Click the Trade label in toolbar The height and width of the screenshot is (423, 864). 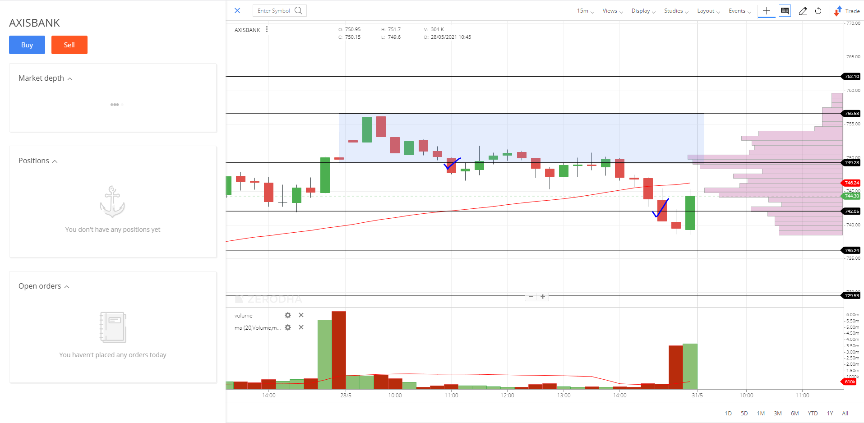[852, 11]
